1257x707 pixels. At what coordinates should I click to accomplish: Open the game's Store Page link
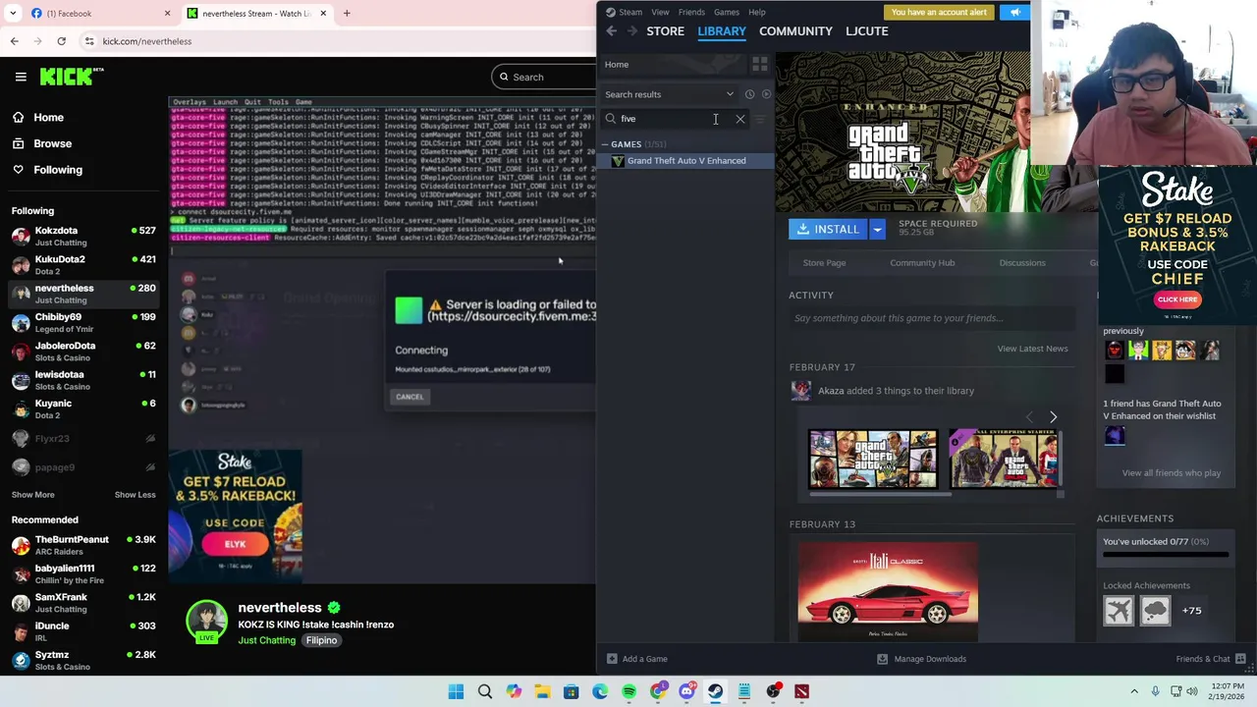(x=824, y=263)
